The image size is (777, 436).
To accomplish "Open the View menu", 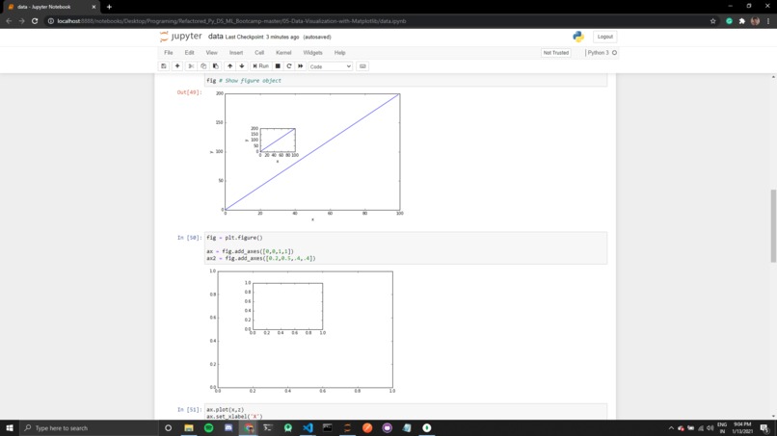I will point(211,53).
